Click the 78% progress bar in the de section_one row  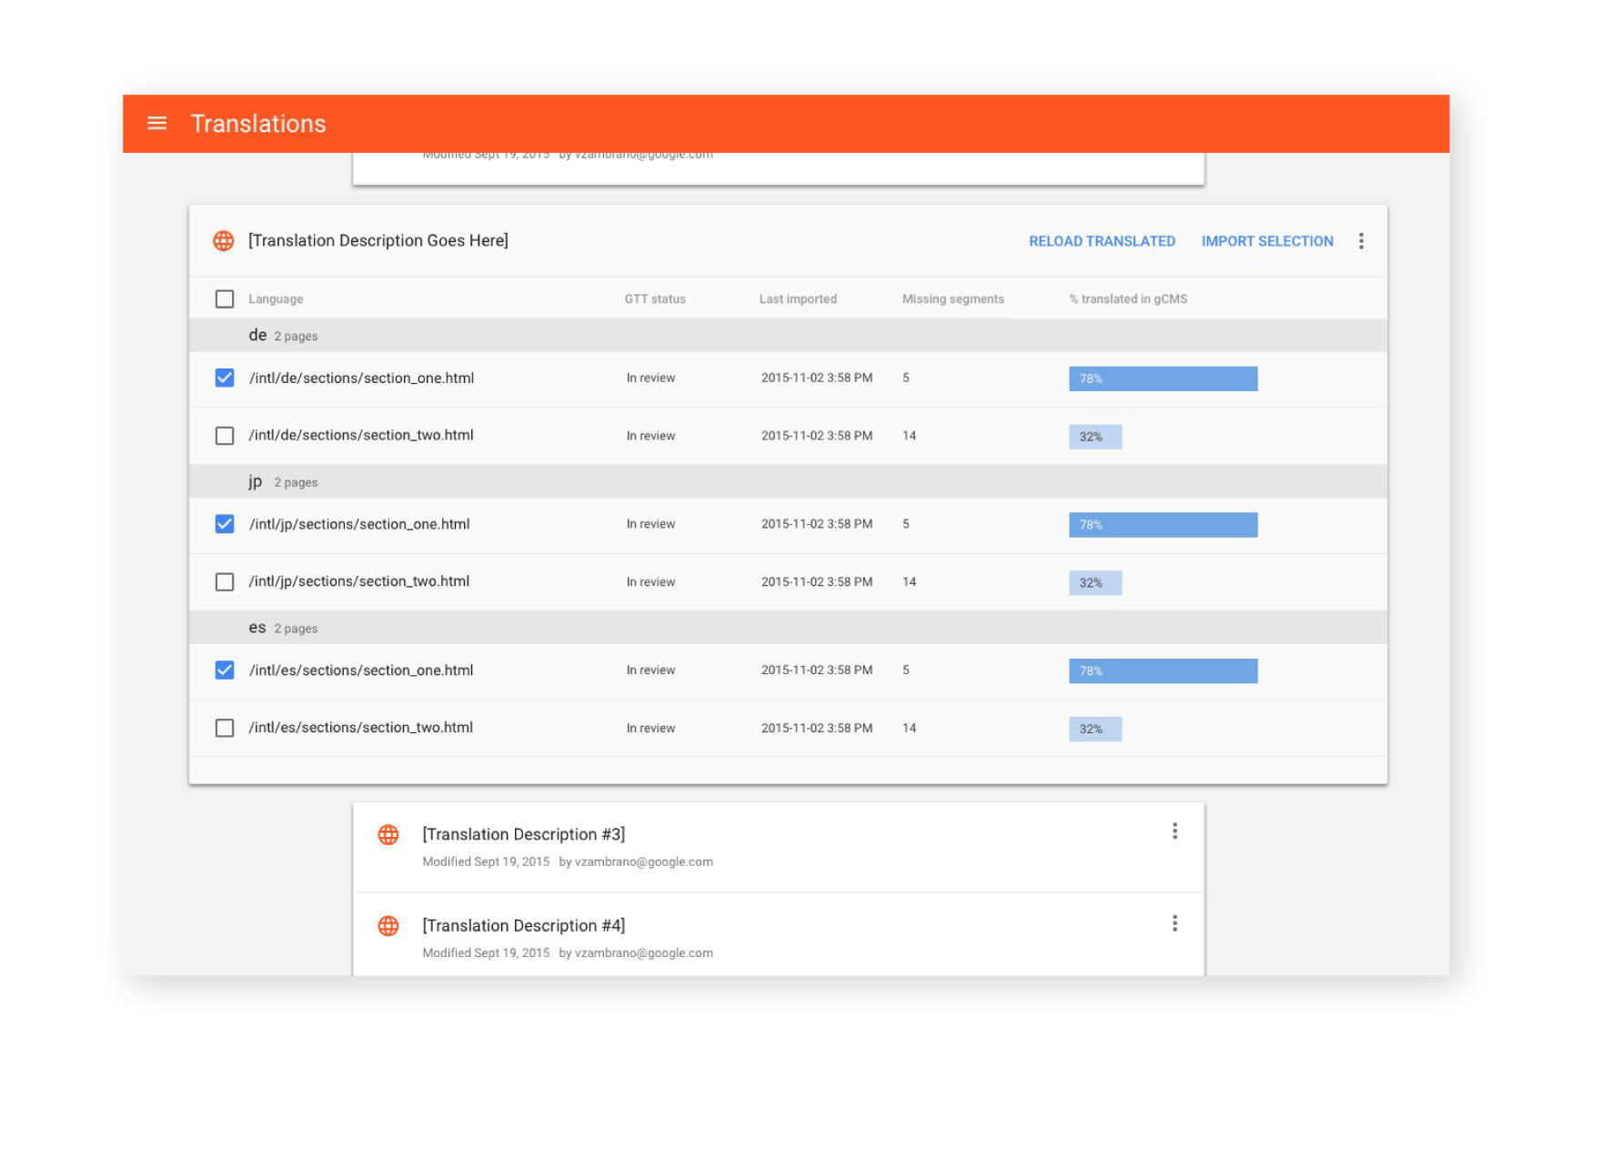(1162, 378)
